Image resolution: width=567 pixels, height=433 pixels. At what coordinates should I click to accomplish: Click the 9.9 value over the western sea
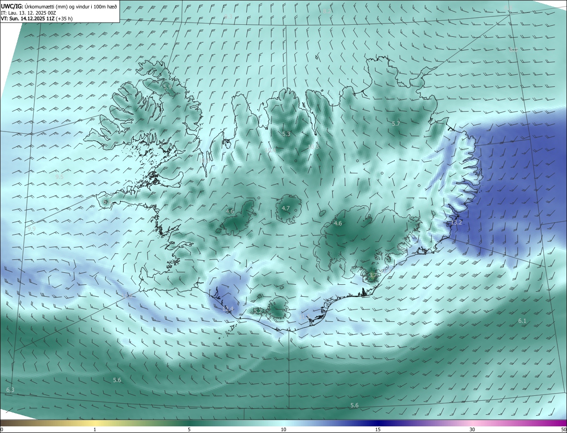(31, 229)
